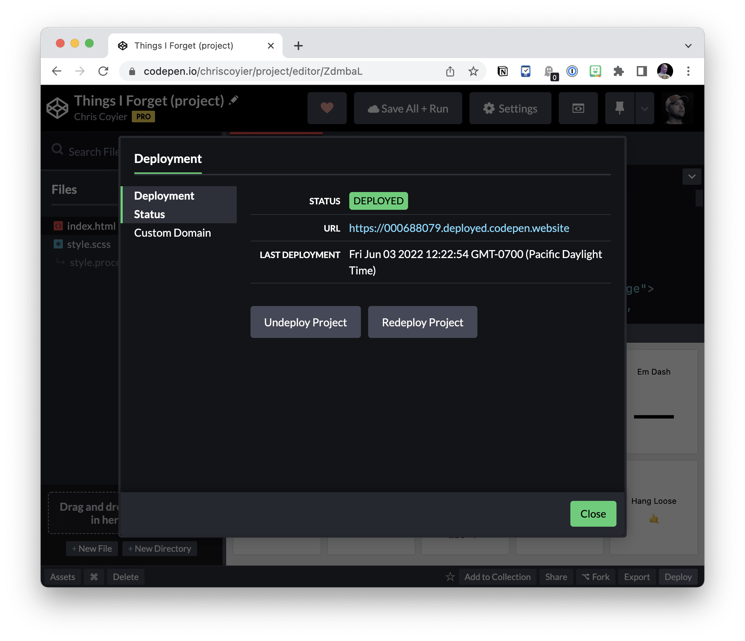This screenshot has width=745, height=641.
Task: Select the Things I Forget browser tab
Action: click(x=184, y=45)
